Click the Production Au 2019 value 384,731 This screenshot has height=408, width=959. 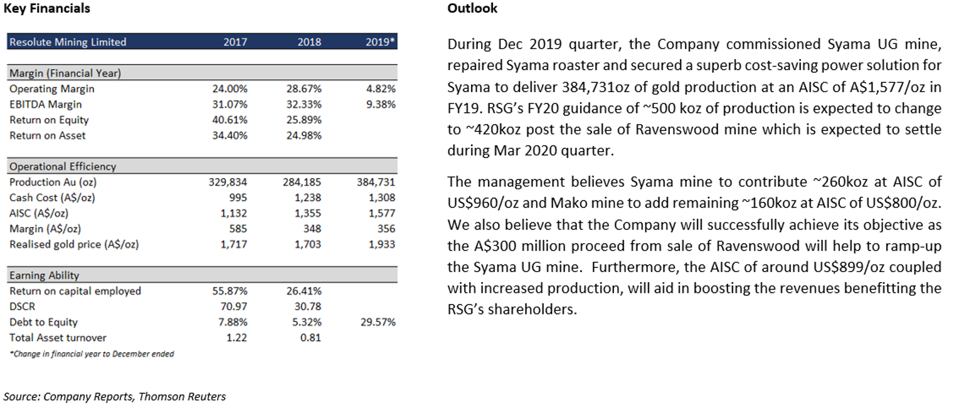(x=376, y=182)
